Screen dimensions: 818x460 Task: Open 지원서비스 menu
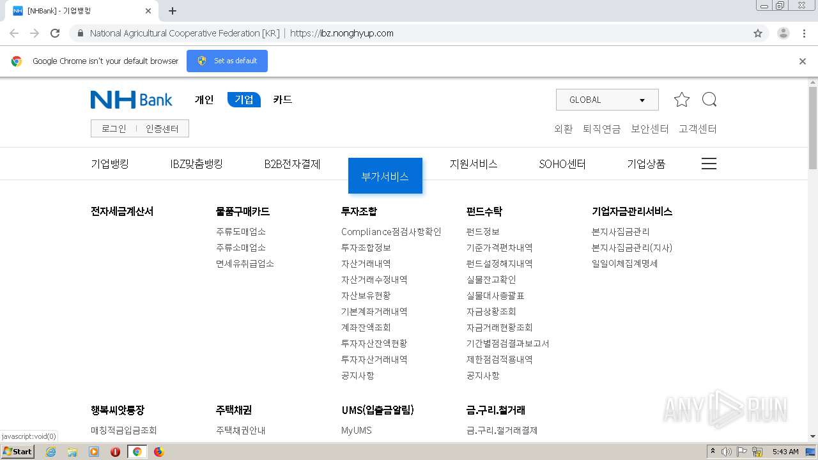point(474,164)
